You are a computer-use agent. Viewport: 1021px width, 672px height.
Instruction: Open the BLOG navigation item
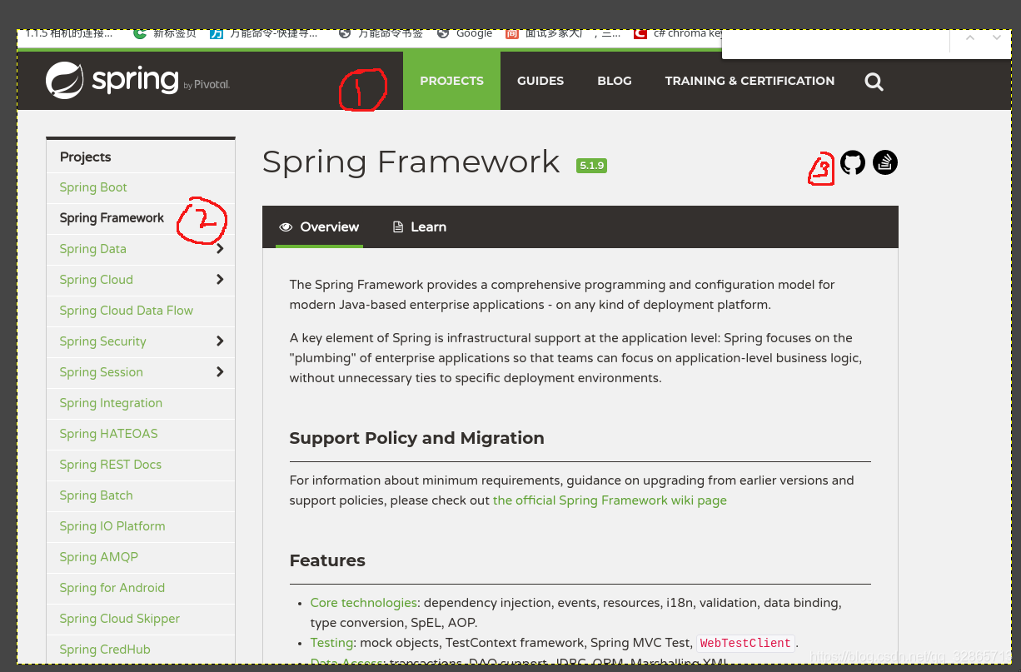615,81
